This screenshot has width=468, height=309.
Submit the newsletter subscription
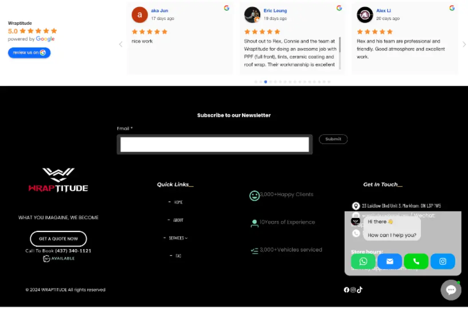click(x=333, y=140)
